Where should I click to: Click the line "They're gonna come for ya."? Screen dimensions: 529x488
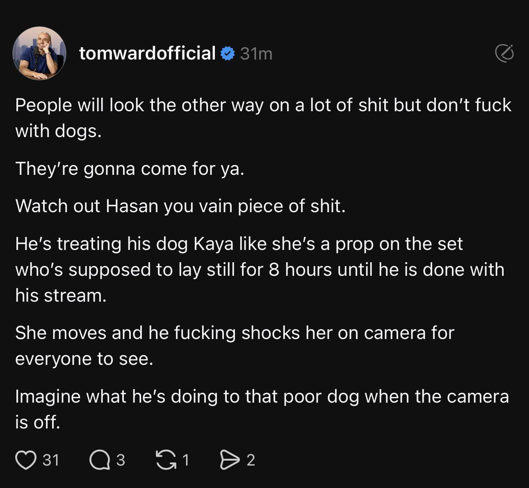(130, 169)
